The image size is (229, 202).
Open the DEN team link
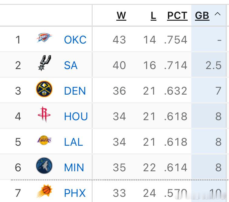coord(75,91)
